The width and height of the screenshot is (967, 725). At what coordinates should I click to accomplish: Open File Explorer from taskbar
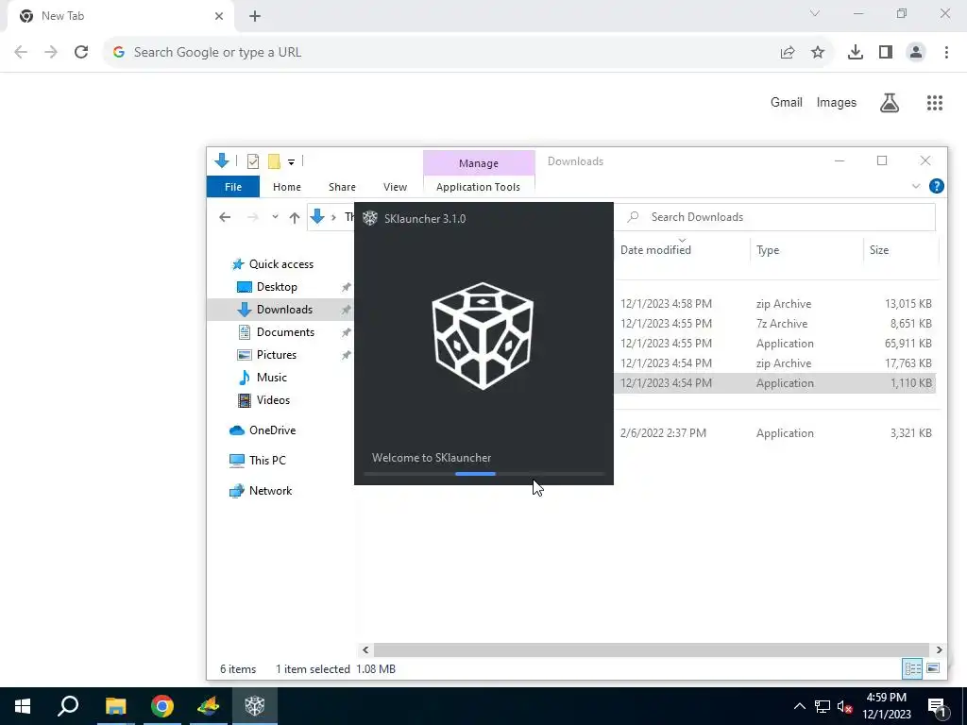point(115,706)
